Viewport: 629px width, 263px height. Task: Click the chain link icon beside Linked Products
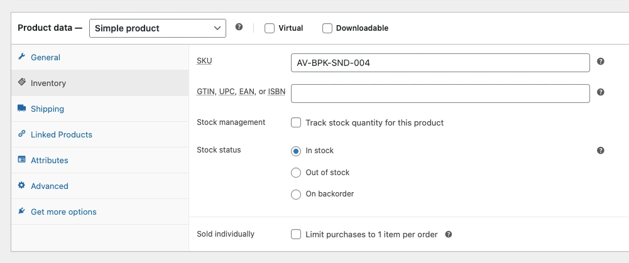tap(21, 134)
